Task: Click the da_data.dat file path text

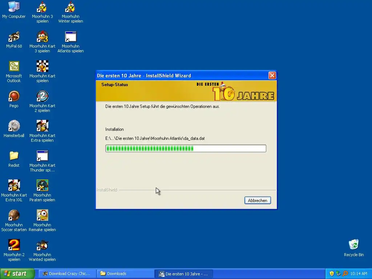Action: 155,138
